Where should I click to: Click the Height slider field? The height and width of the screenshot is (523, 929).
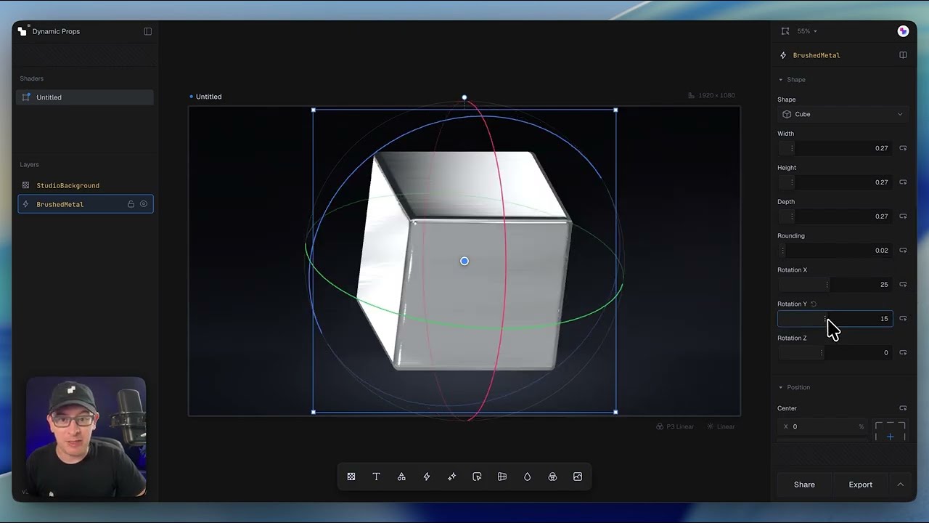coord(835,182)
